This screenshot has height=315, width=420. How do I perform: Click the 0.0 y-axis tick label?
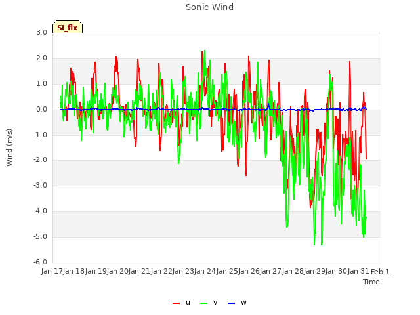42,110
